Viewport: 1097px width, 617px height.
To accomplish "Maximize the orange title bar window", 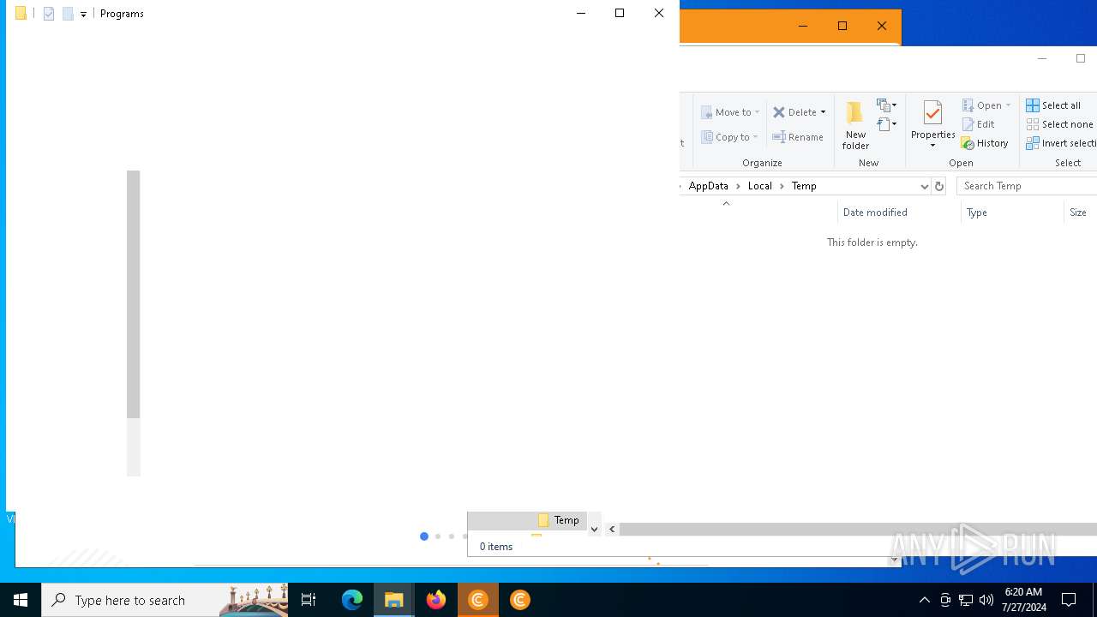I will [x=842, y=26].
